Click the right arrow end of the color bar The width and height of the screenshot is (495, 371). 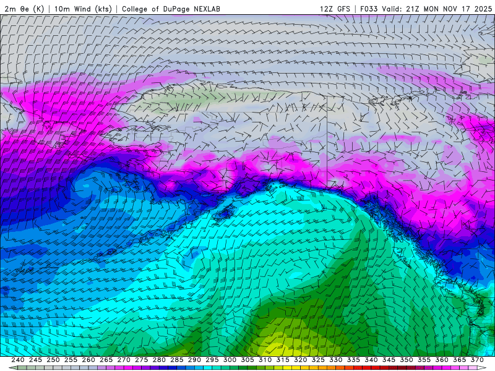click(482, 368)
